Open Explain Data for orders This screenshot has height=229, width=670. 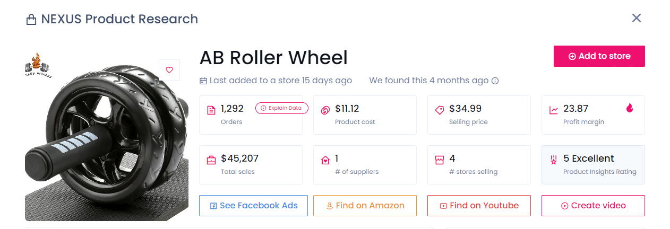(281, 108)
